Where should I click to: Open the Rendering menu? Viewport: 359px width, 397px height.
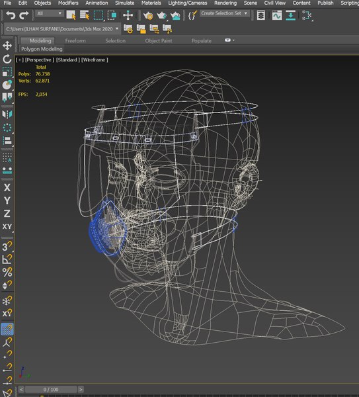tap(225, 3)
